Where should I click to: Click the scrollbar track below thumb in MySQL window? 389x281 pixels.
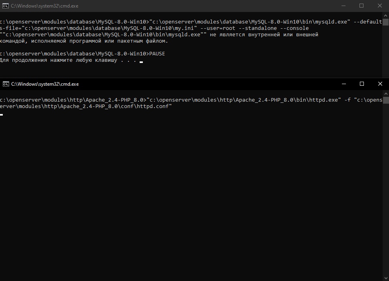point(386,52)
